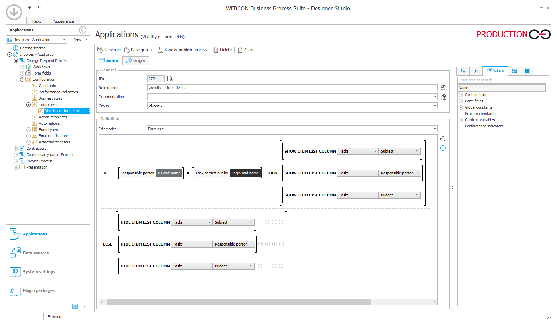
Task: Open the list-icon tab beside Values
Action: [x=514, y=71]
